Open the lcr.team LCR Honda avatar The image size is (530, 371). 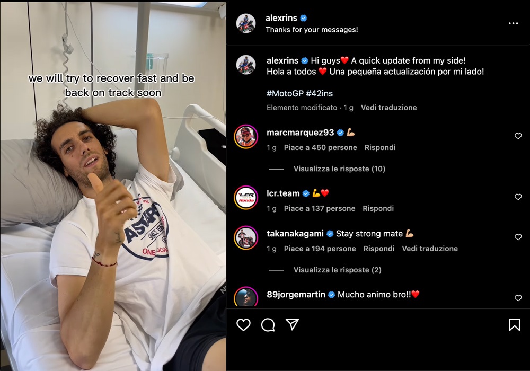coord(246,197)
